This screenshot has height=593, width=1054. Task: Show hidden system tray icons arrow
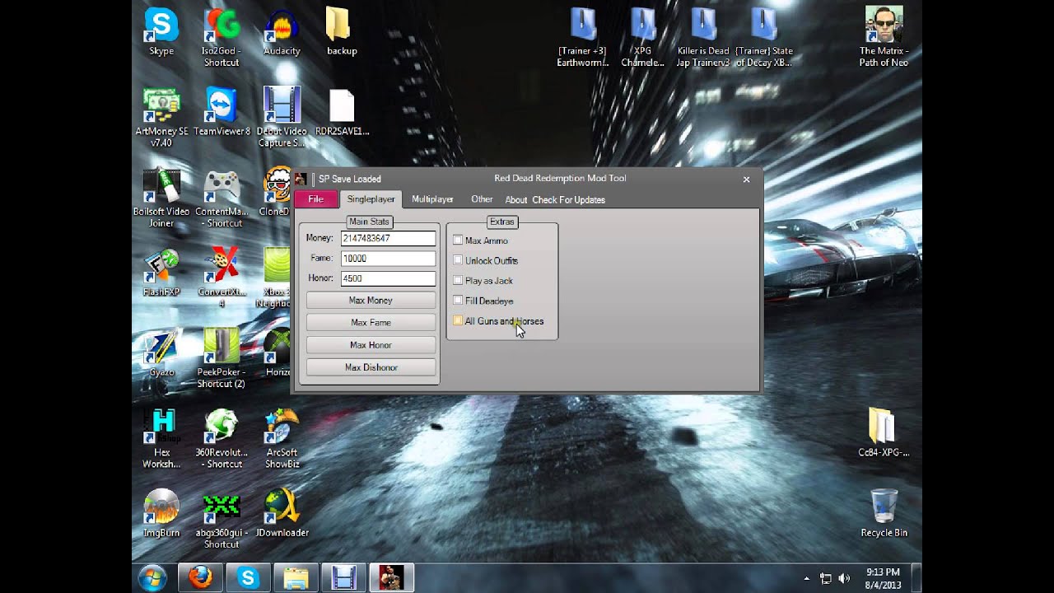click(x=806, y=578)
